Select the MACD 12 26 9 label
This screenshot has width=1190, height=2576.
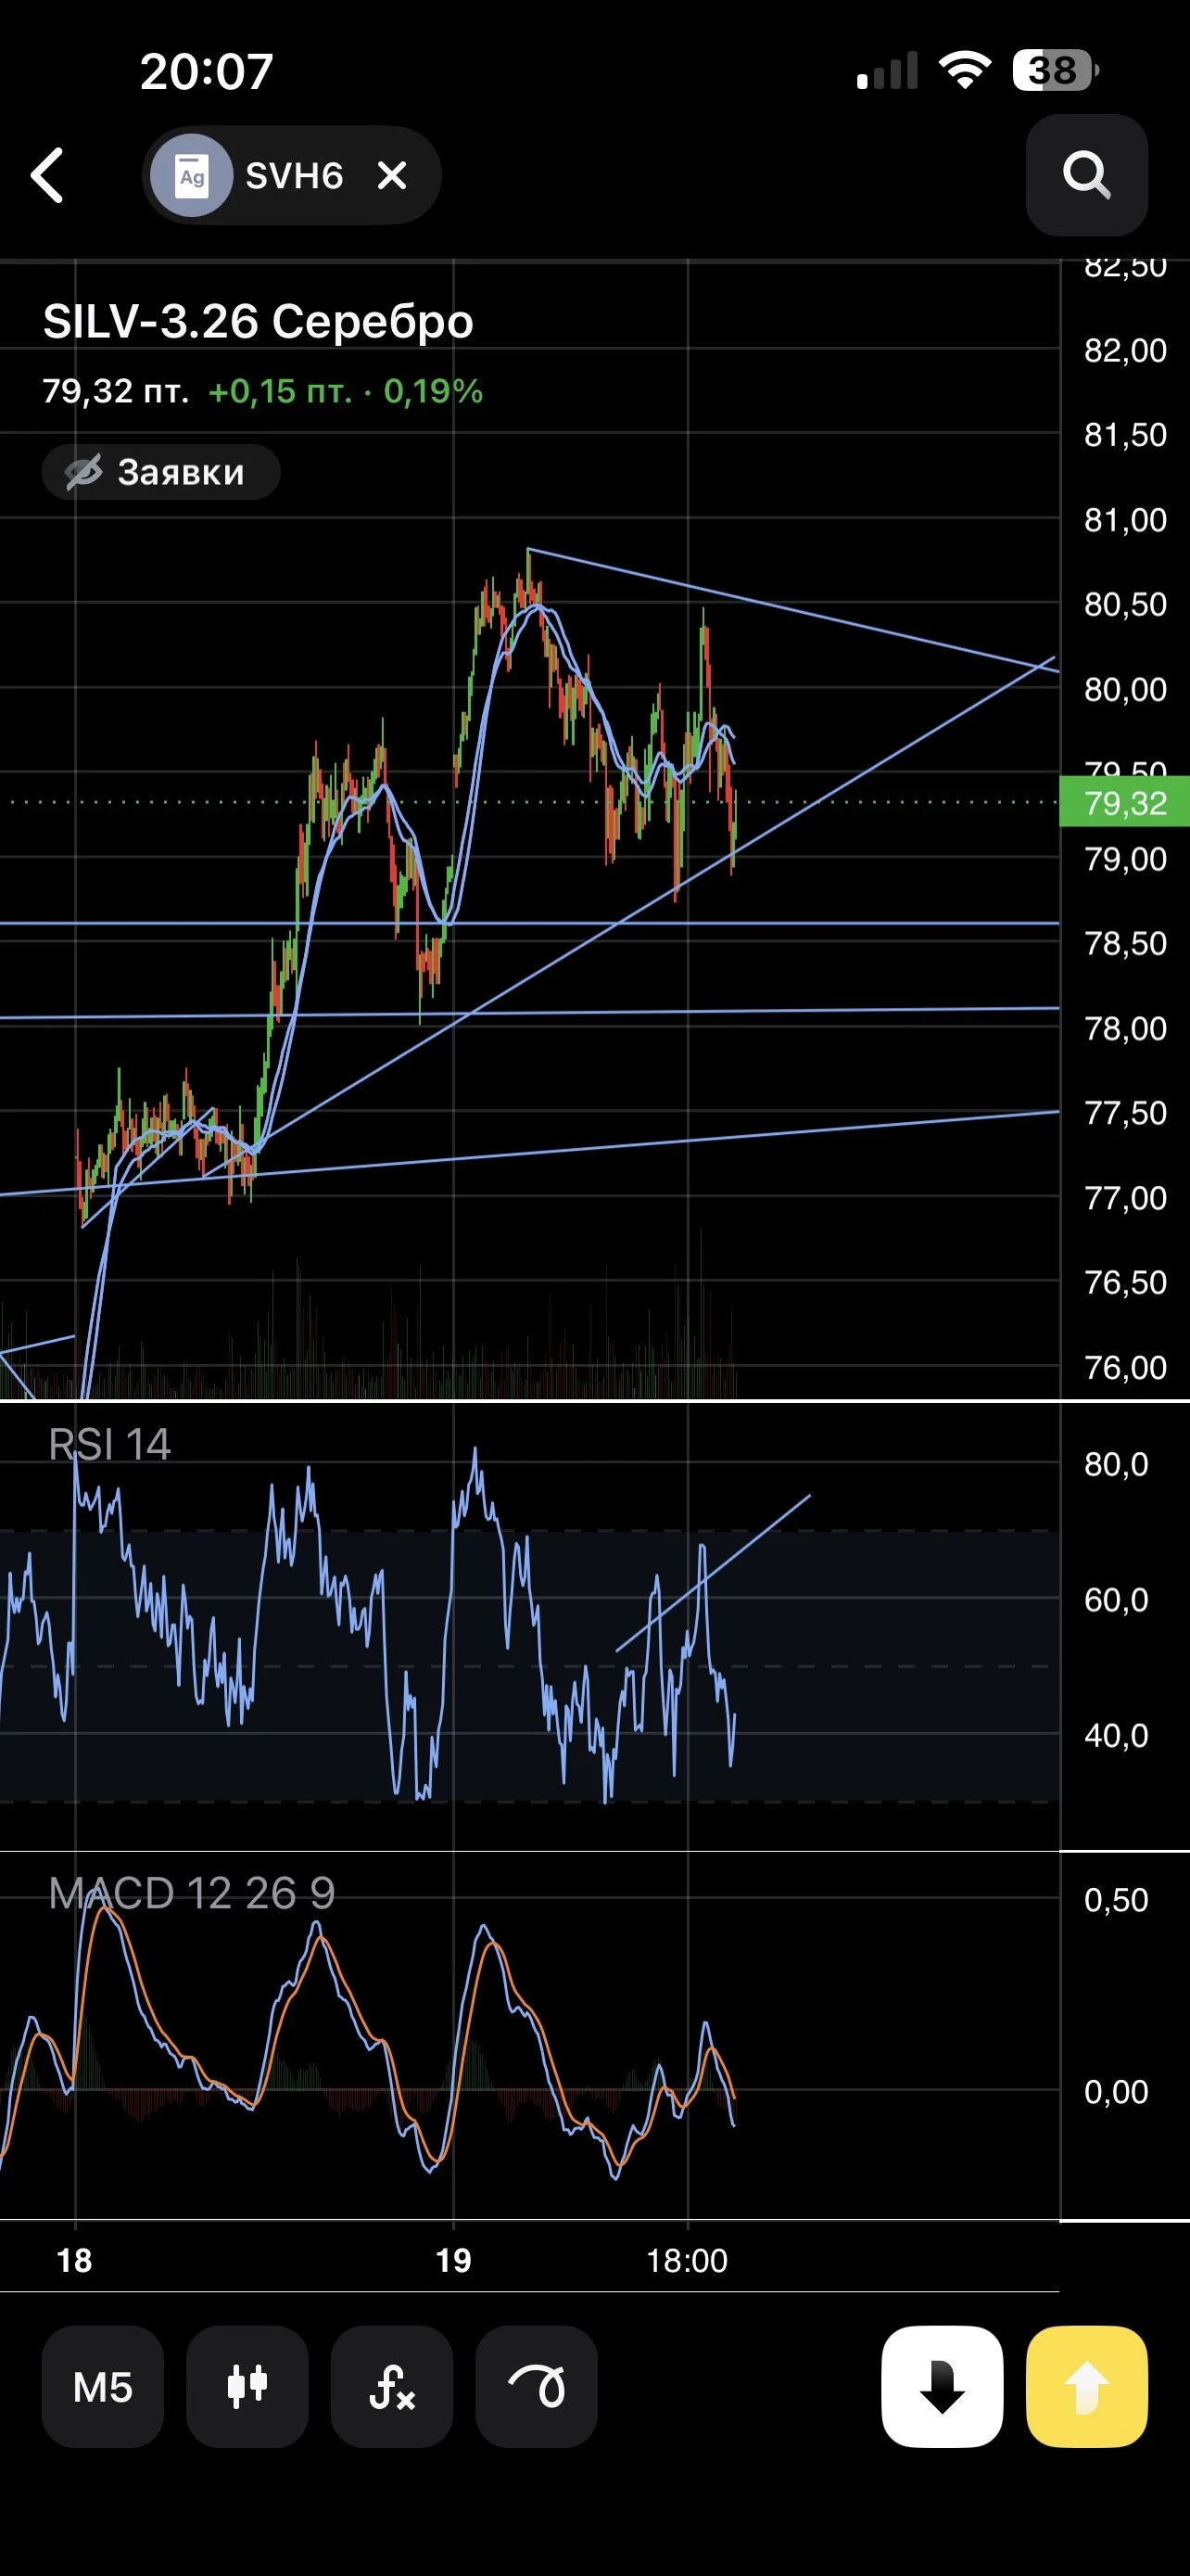click(192, 1893)
